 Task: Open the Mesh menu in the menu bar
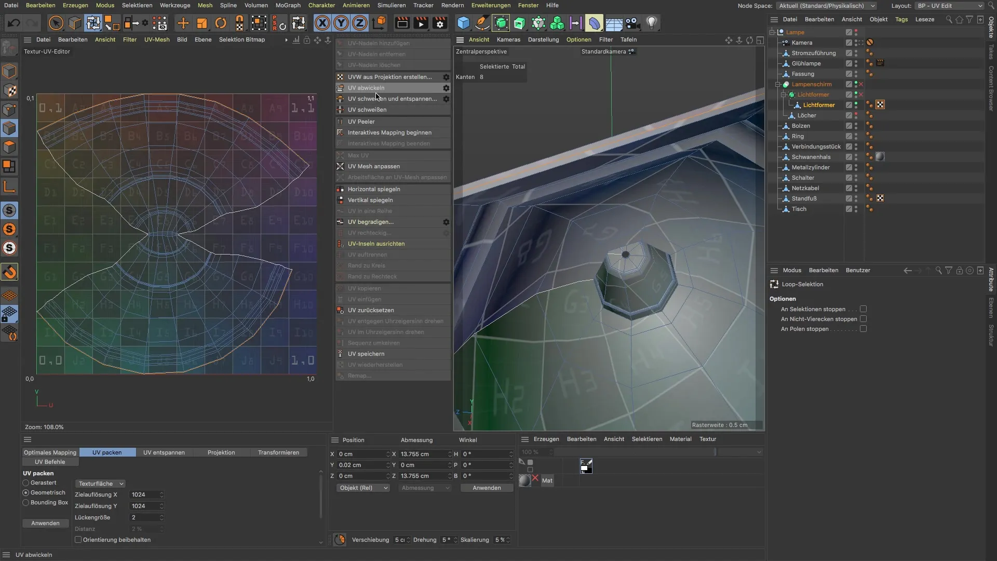(205, 5)
